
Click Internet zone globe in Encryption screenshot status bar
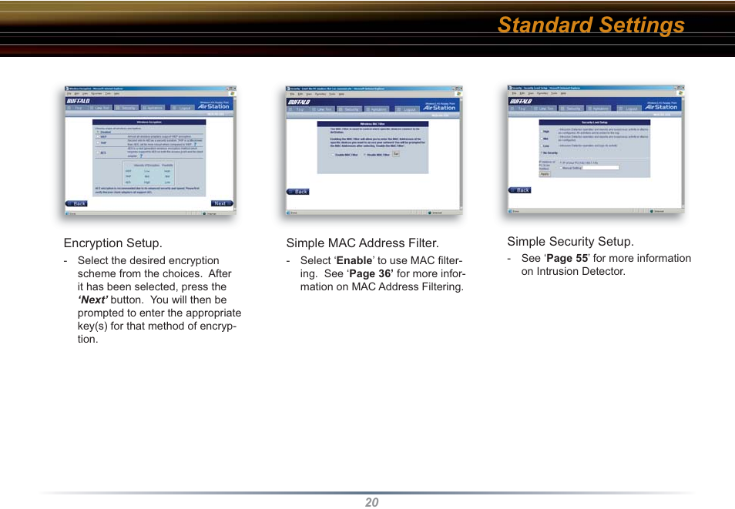[x=204, y=214]
